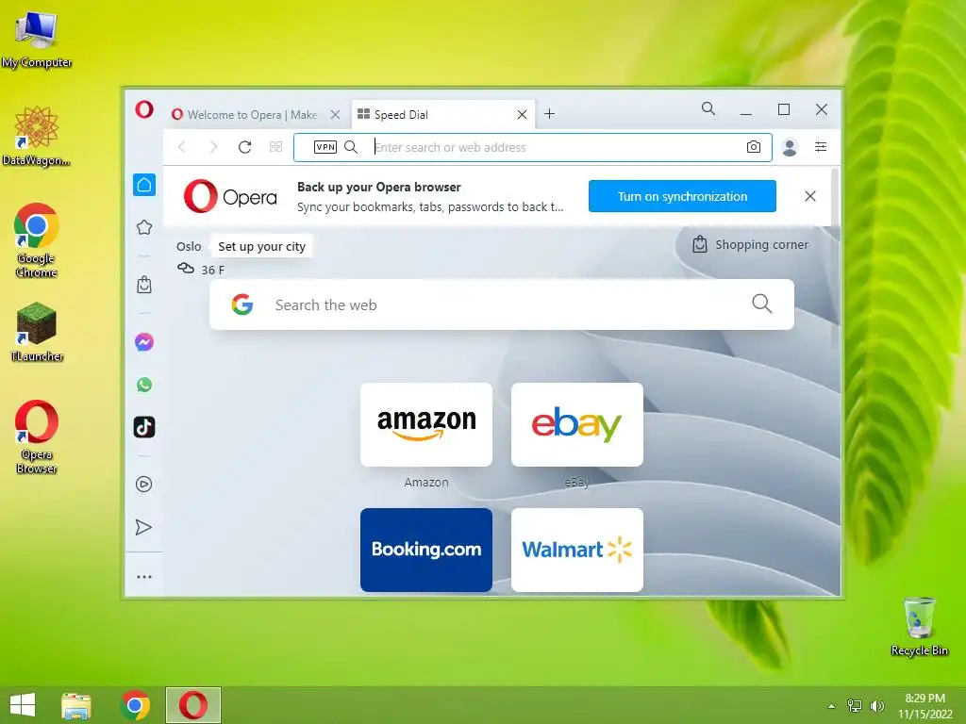
Task: Open the Windows Start menu
Action: pyautogui.click(x=23, y=705)
